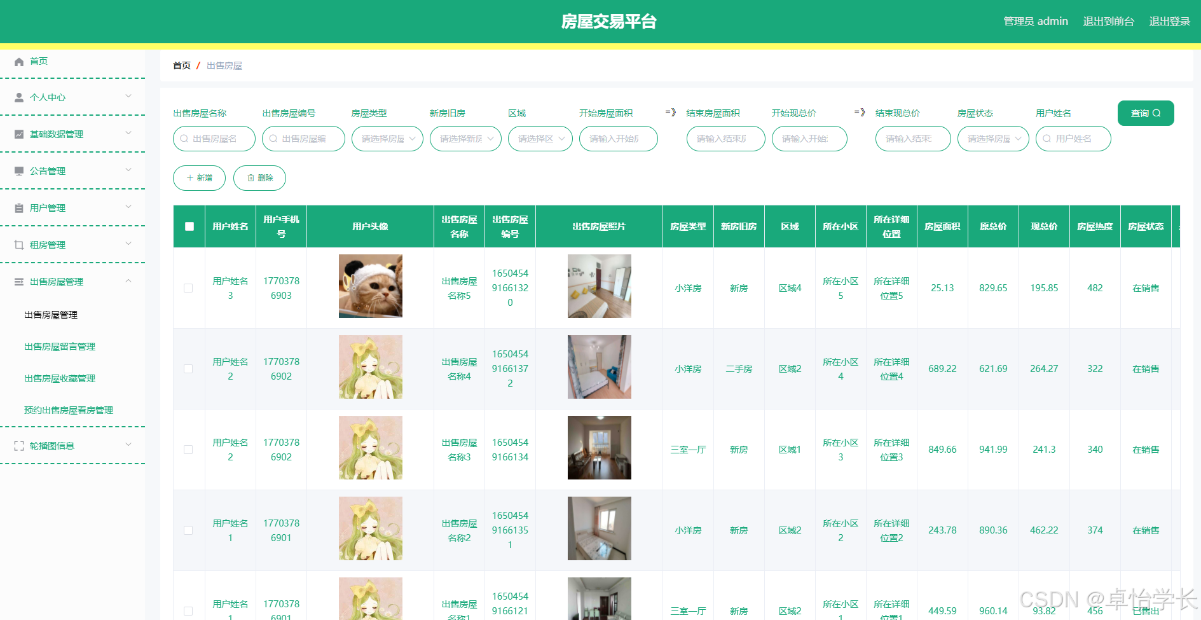Screen dimensions: 1201x620
Task: Focus the 出售房屋编号 search input
Action: pyautogui.click(x=303, y=139)
